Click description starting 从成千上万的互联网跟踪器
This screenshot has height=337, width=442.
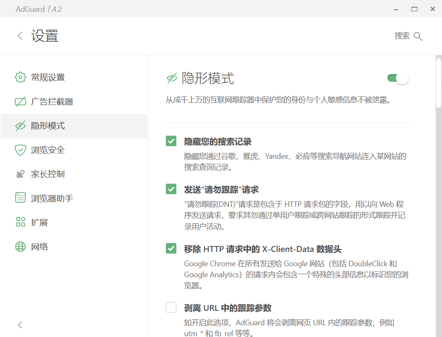[x=278, y=100]
